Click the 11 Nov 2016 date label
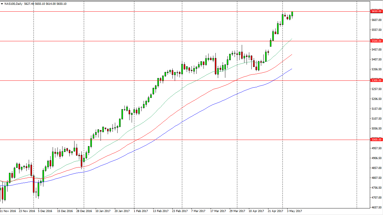This screenshot has width=383, height=215. pos(7,211)
